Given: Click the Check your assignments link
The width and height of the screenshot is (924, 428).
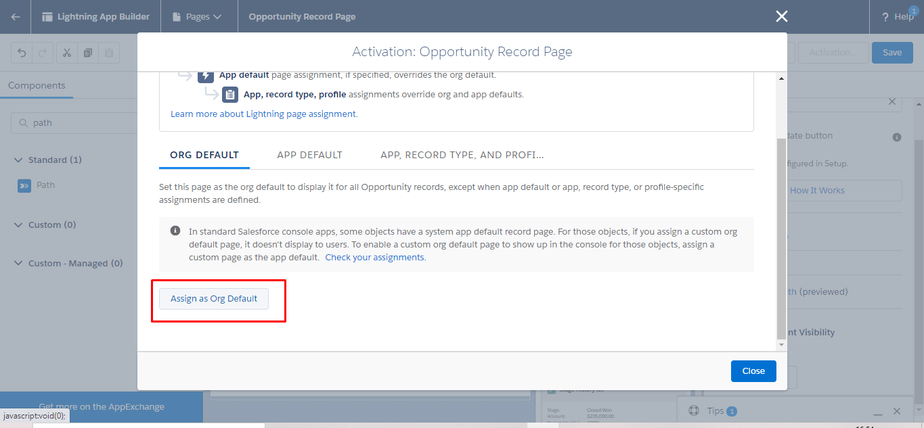Looking at the screenshot, I should [x=375, y=258].
